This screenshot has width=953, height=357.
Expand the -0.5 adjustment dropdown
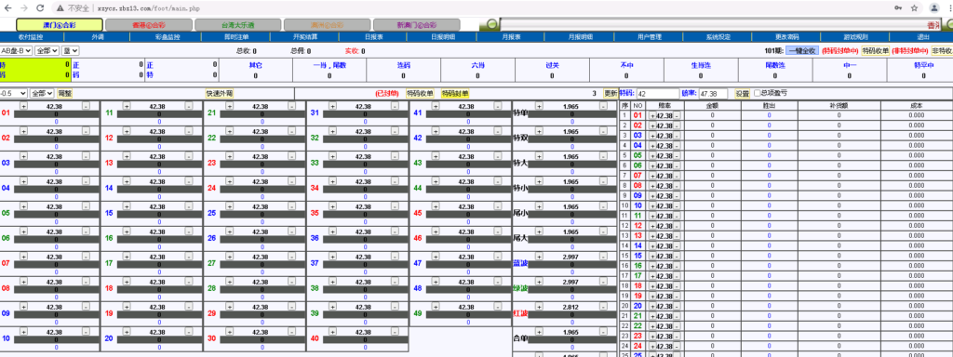pyautogui.click(x=13, y=94)
